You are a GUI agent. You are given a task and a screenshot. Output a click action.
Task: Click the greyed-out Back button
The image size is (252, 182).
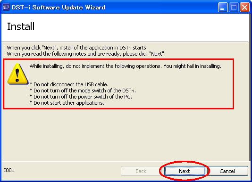141,171
